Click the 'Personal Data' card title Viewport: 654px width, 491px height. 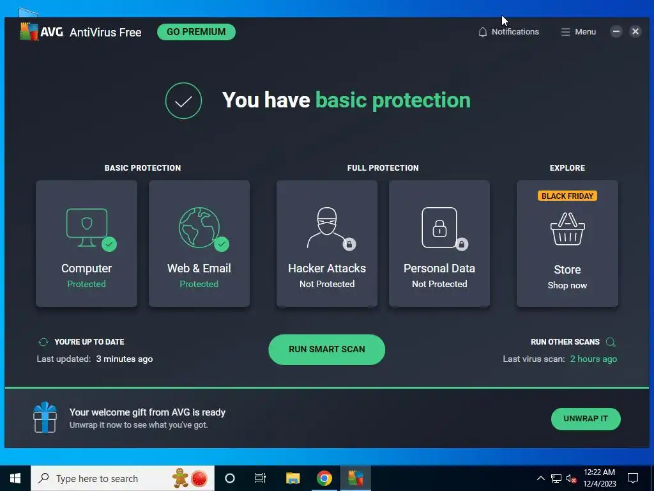coord(439,268)
